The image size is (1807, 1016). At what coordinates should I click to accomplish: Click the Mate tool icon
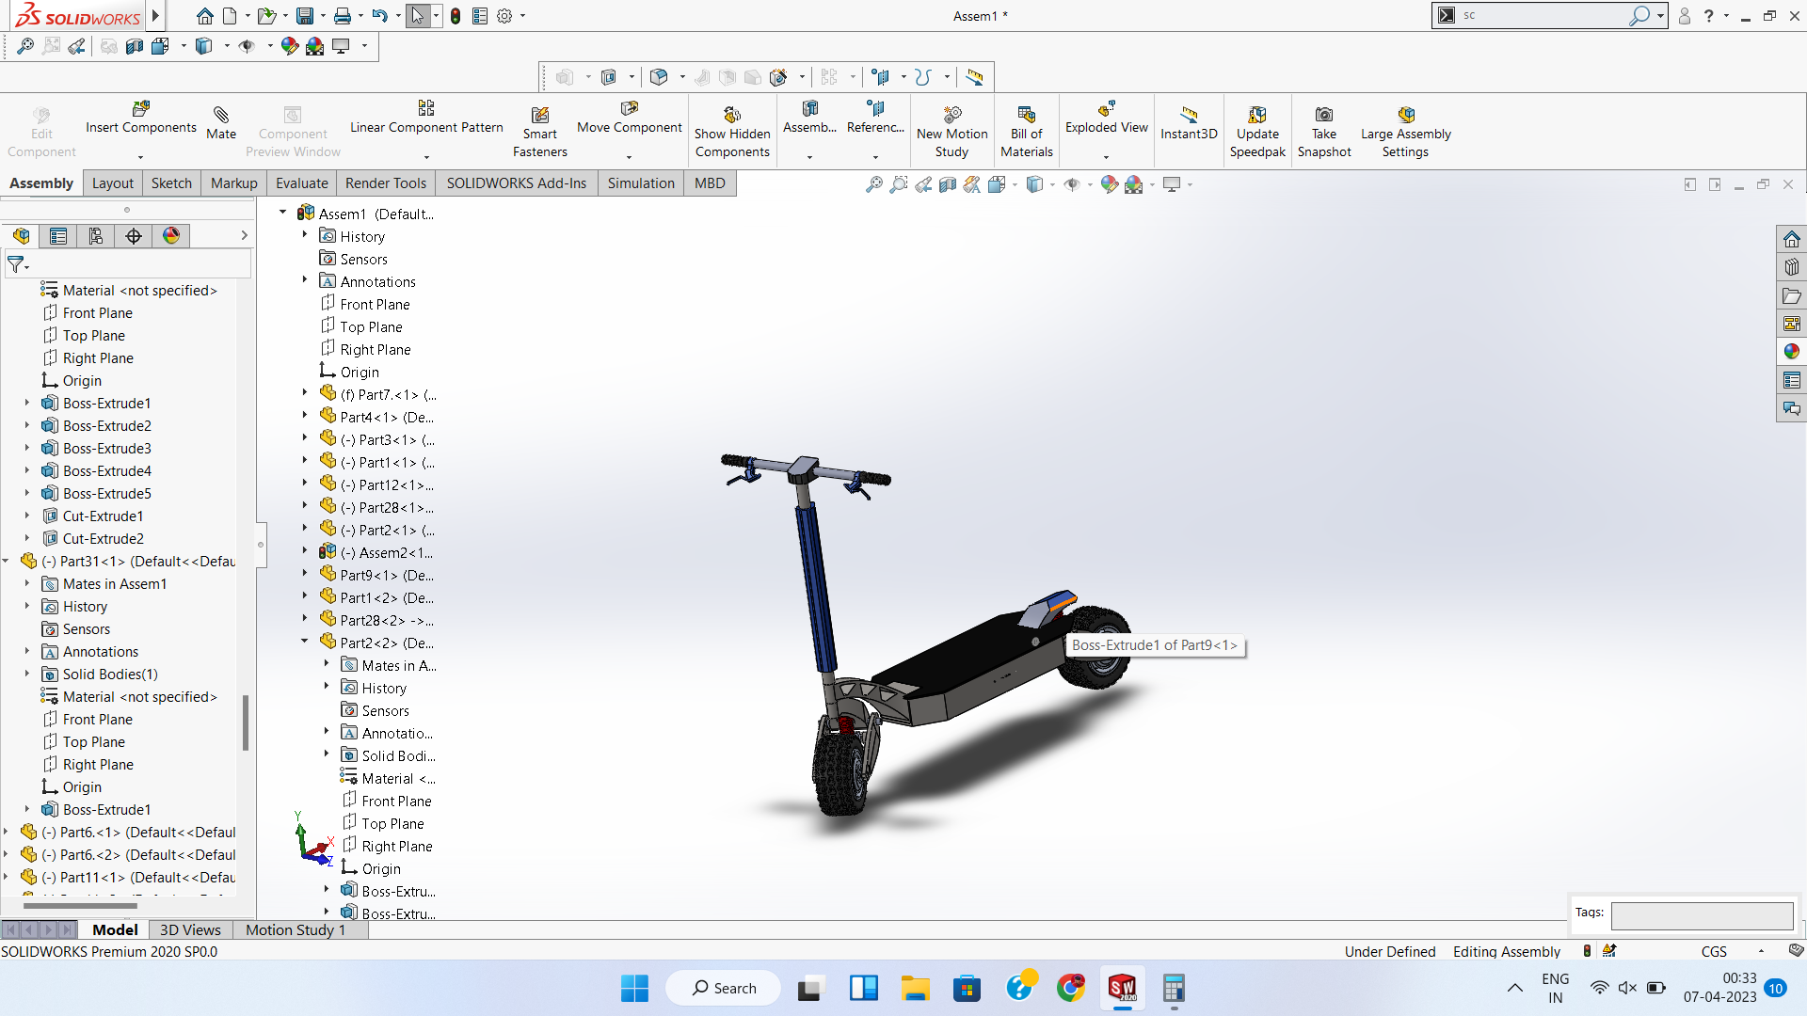(221, 116)
